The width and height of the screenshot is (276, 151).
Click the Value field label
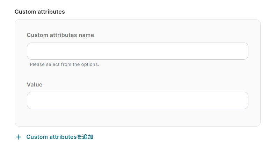coord(35,84)
